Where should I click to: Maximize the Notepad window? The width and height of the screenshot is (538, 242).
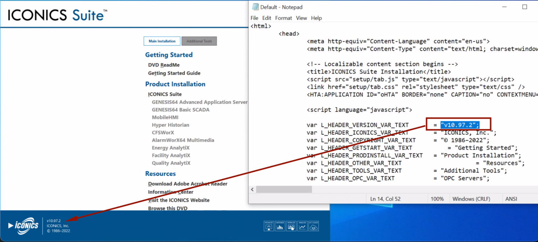(524, 7)
